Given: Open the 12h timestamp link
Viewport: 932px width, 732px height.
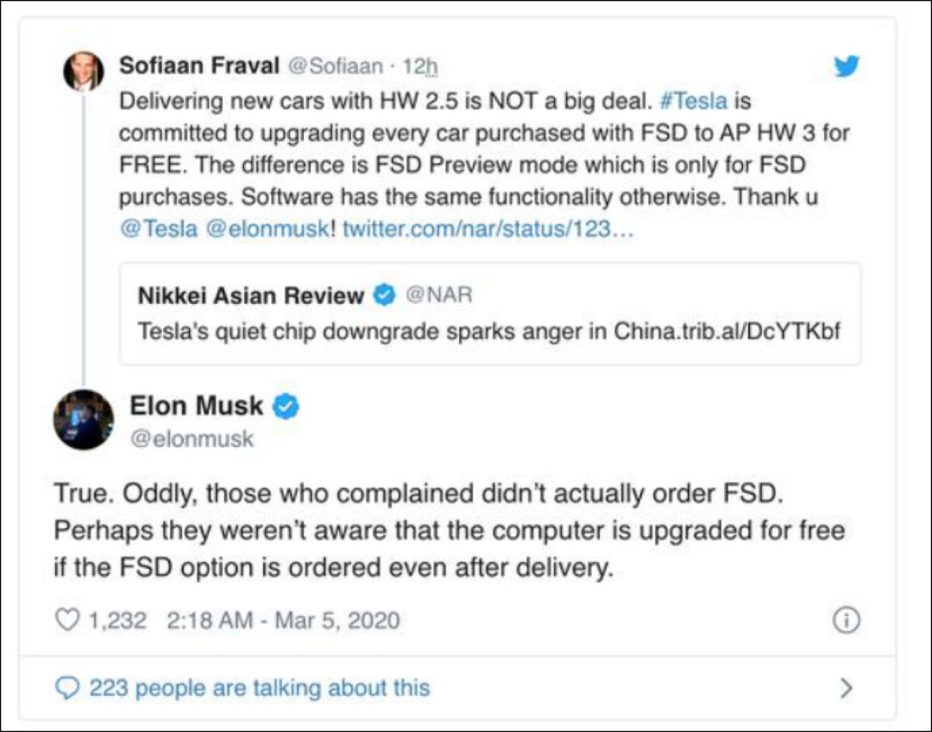Looking at the screenshot, I should [x=420, y=66].
